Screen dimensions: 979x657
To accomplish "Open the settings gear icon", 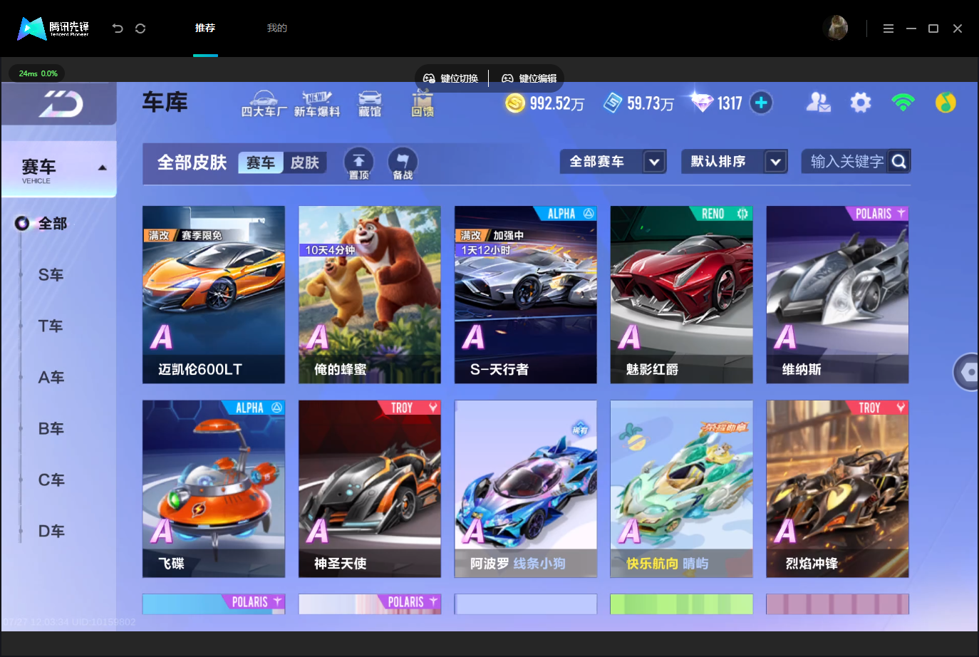I will tap(861, 103).
